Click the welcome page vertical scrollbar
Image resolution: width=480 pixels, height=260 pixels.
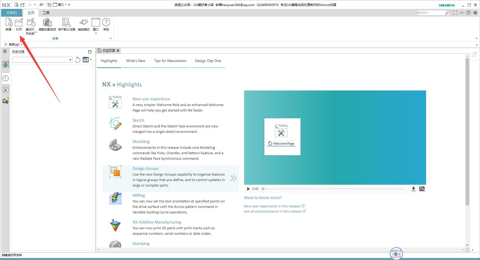click(467, 132)
